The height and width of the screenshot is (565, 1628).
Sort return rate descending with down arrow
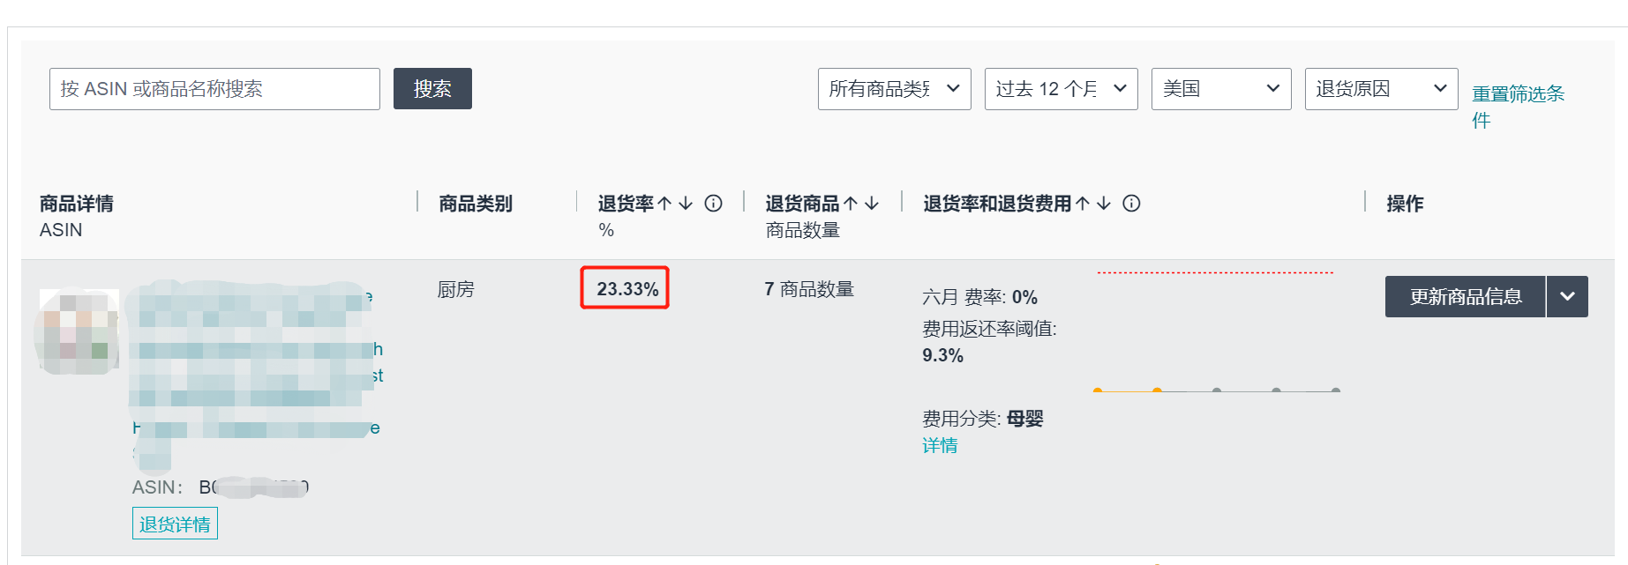686,204
